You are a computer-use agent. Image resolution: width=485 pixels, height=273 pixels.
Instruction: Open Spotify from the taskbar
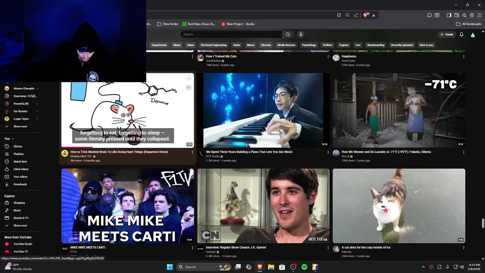tap(304, 267)
